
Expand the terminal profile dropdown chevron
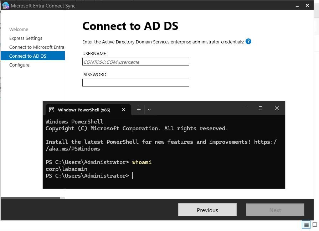tap(149, 110)
